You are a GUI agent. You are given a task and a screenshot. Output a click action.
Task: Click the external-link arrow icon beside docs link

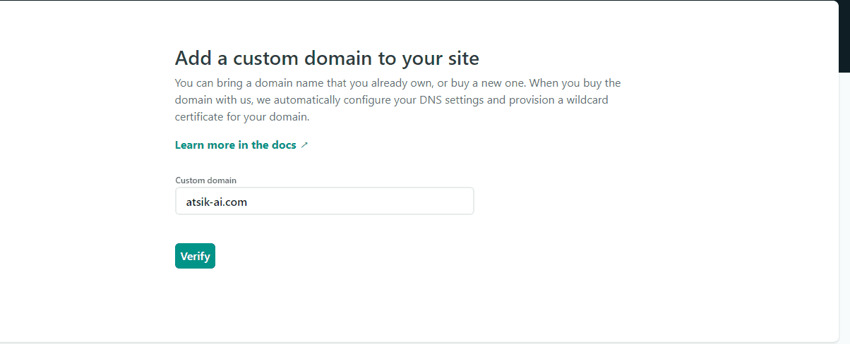point(305,145)
